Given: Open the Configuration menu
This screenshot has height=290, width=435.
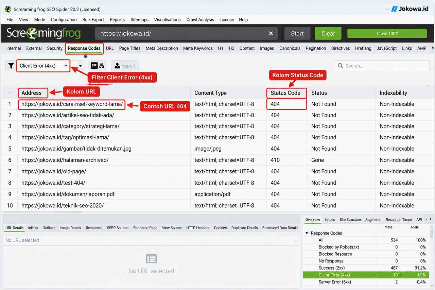Looking at the screenshot, I should coord(64,20).
